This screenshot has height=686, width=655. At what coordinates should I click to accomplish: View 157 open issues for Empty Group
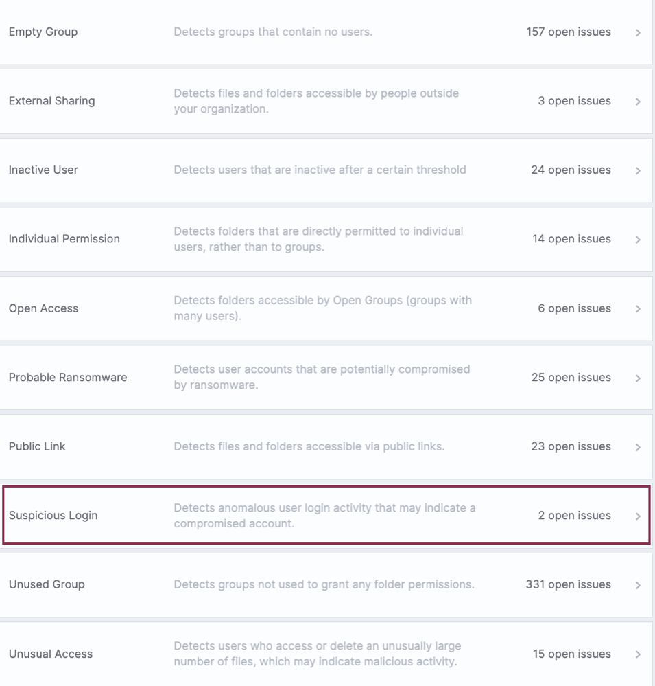tap(569, 32)
